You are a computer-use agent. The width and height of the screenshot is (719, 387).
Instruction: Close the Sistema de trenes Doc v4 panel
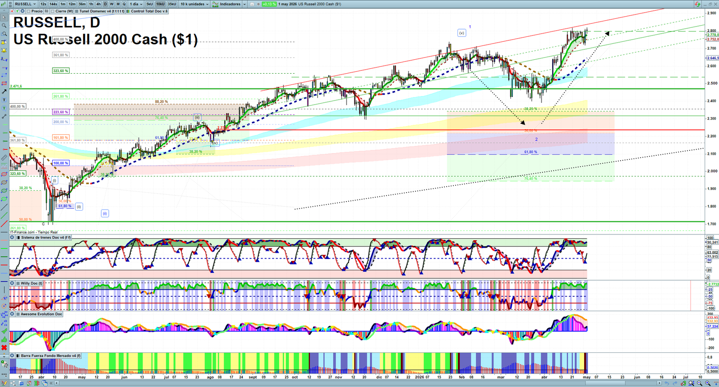12,237
